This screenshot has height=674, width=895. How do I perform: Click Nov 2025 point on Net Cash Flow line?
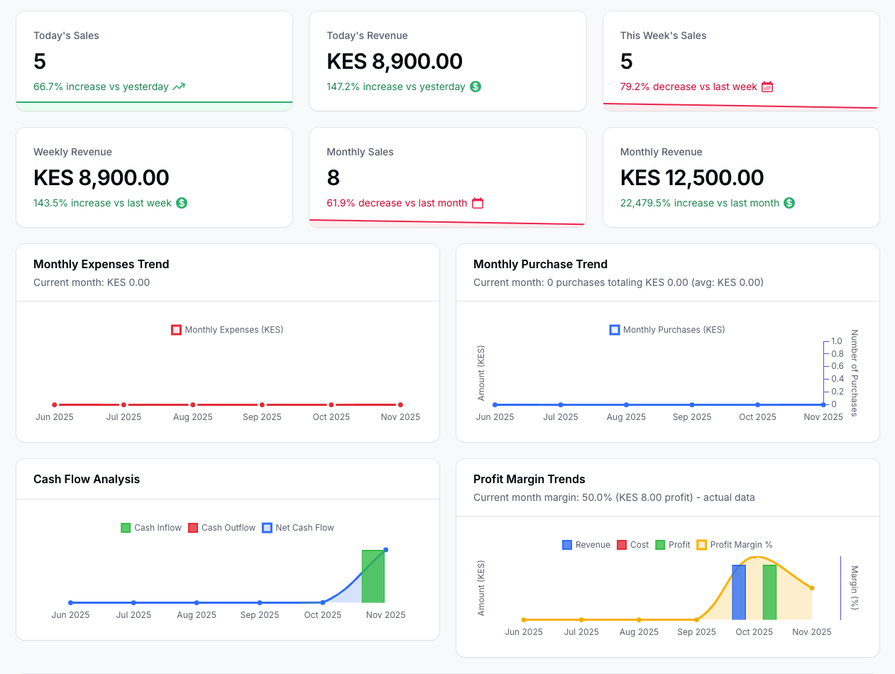(385, 549)
